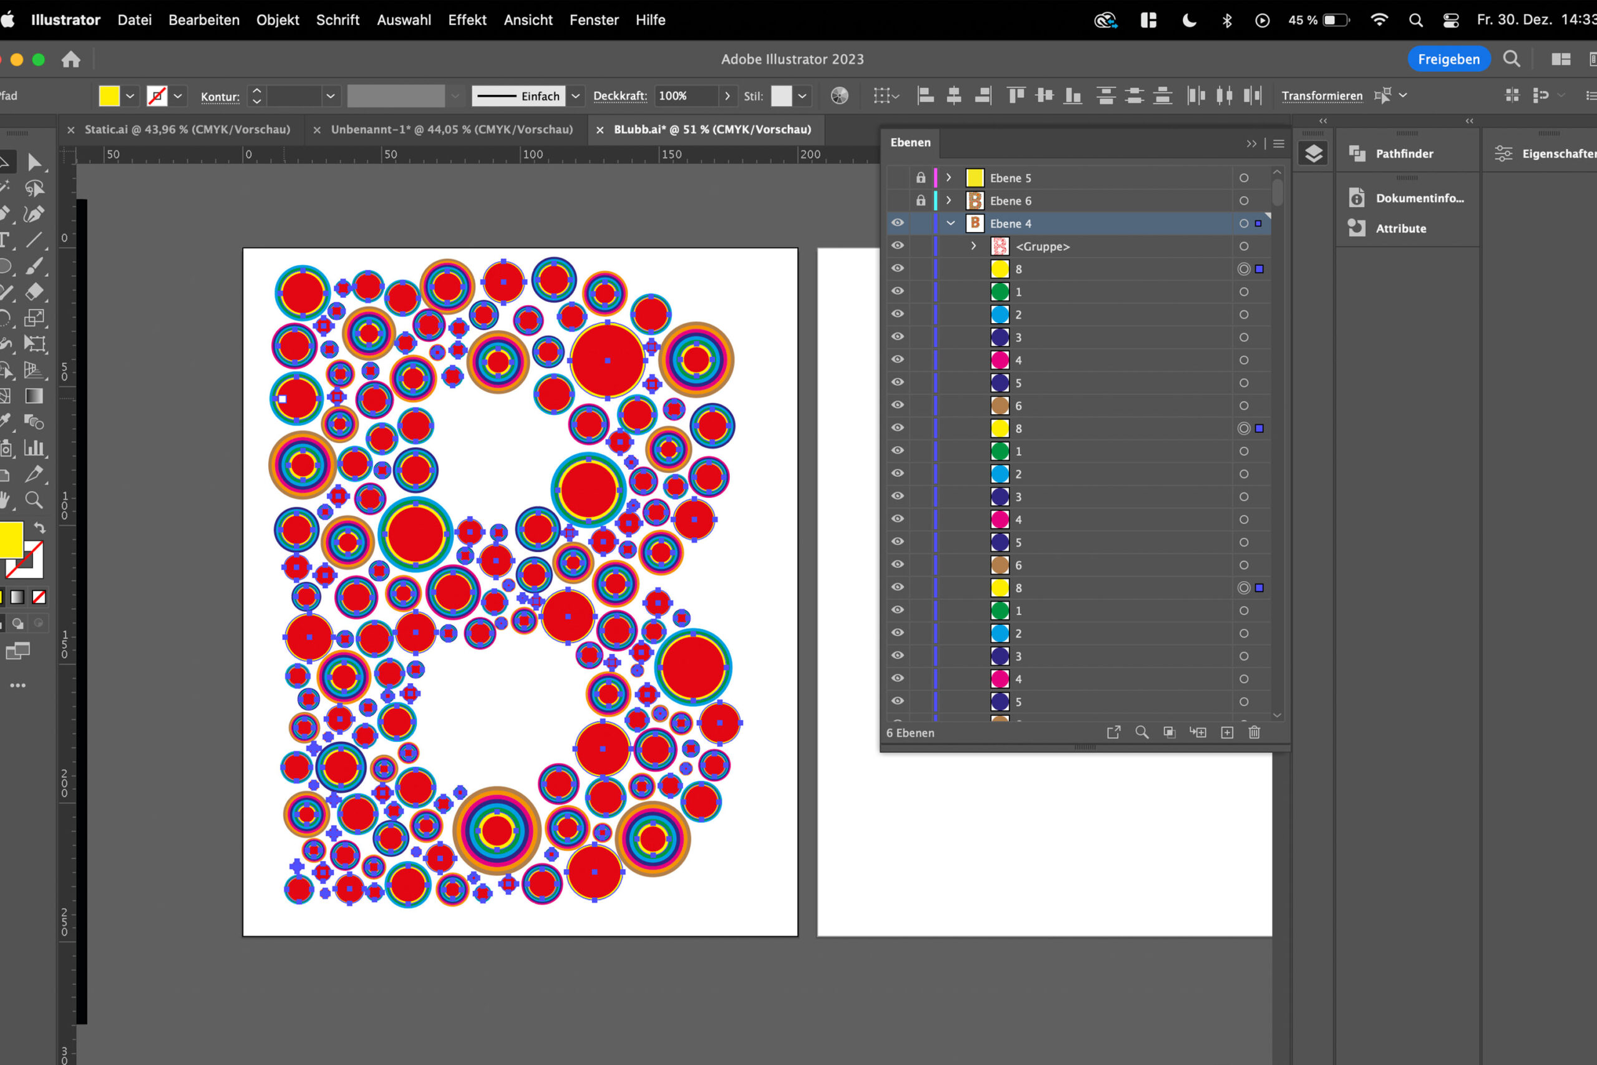The image size is (1597, 1065).
Task: Hide the Ebene 4 layer
Action: point(897,223)
